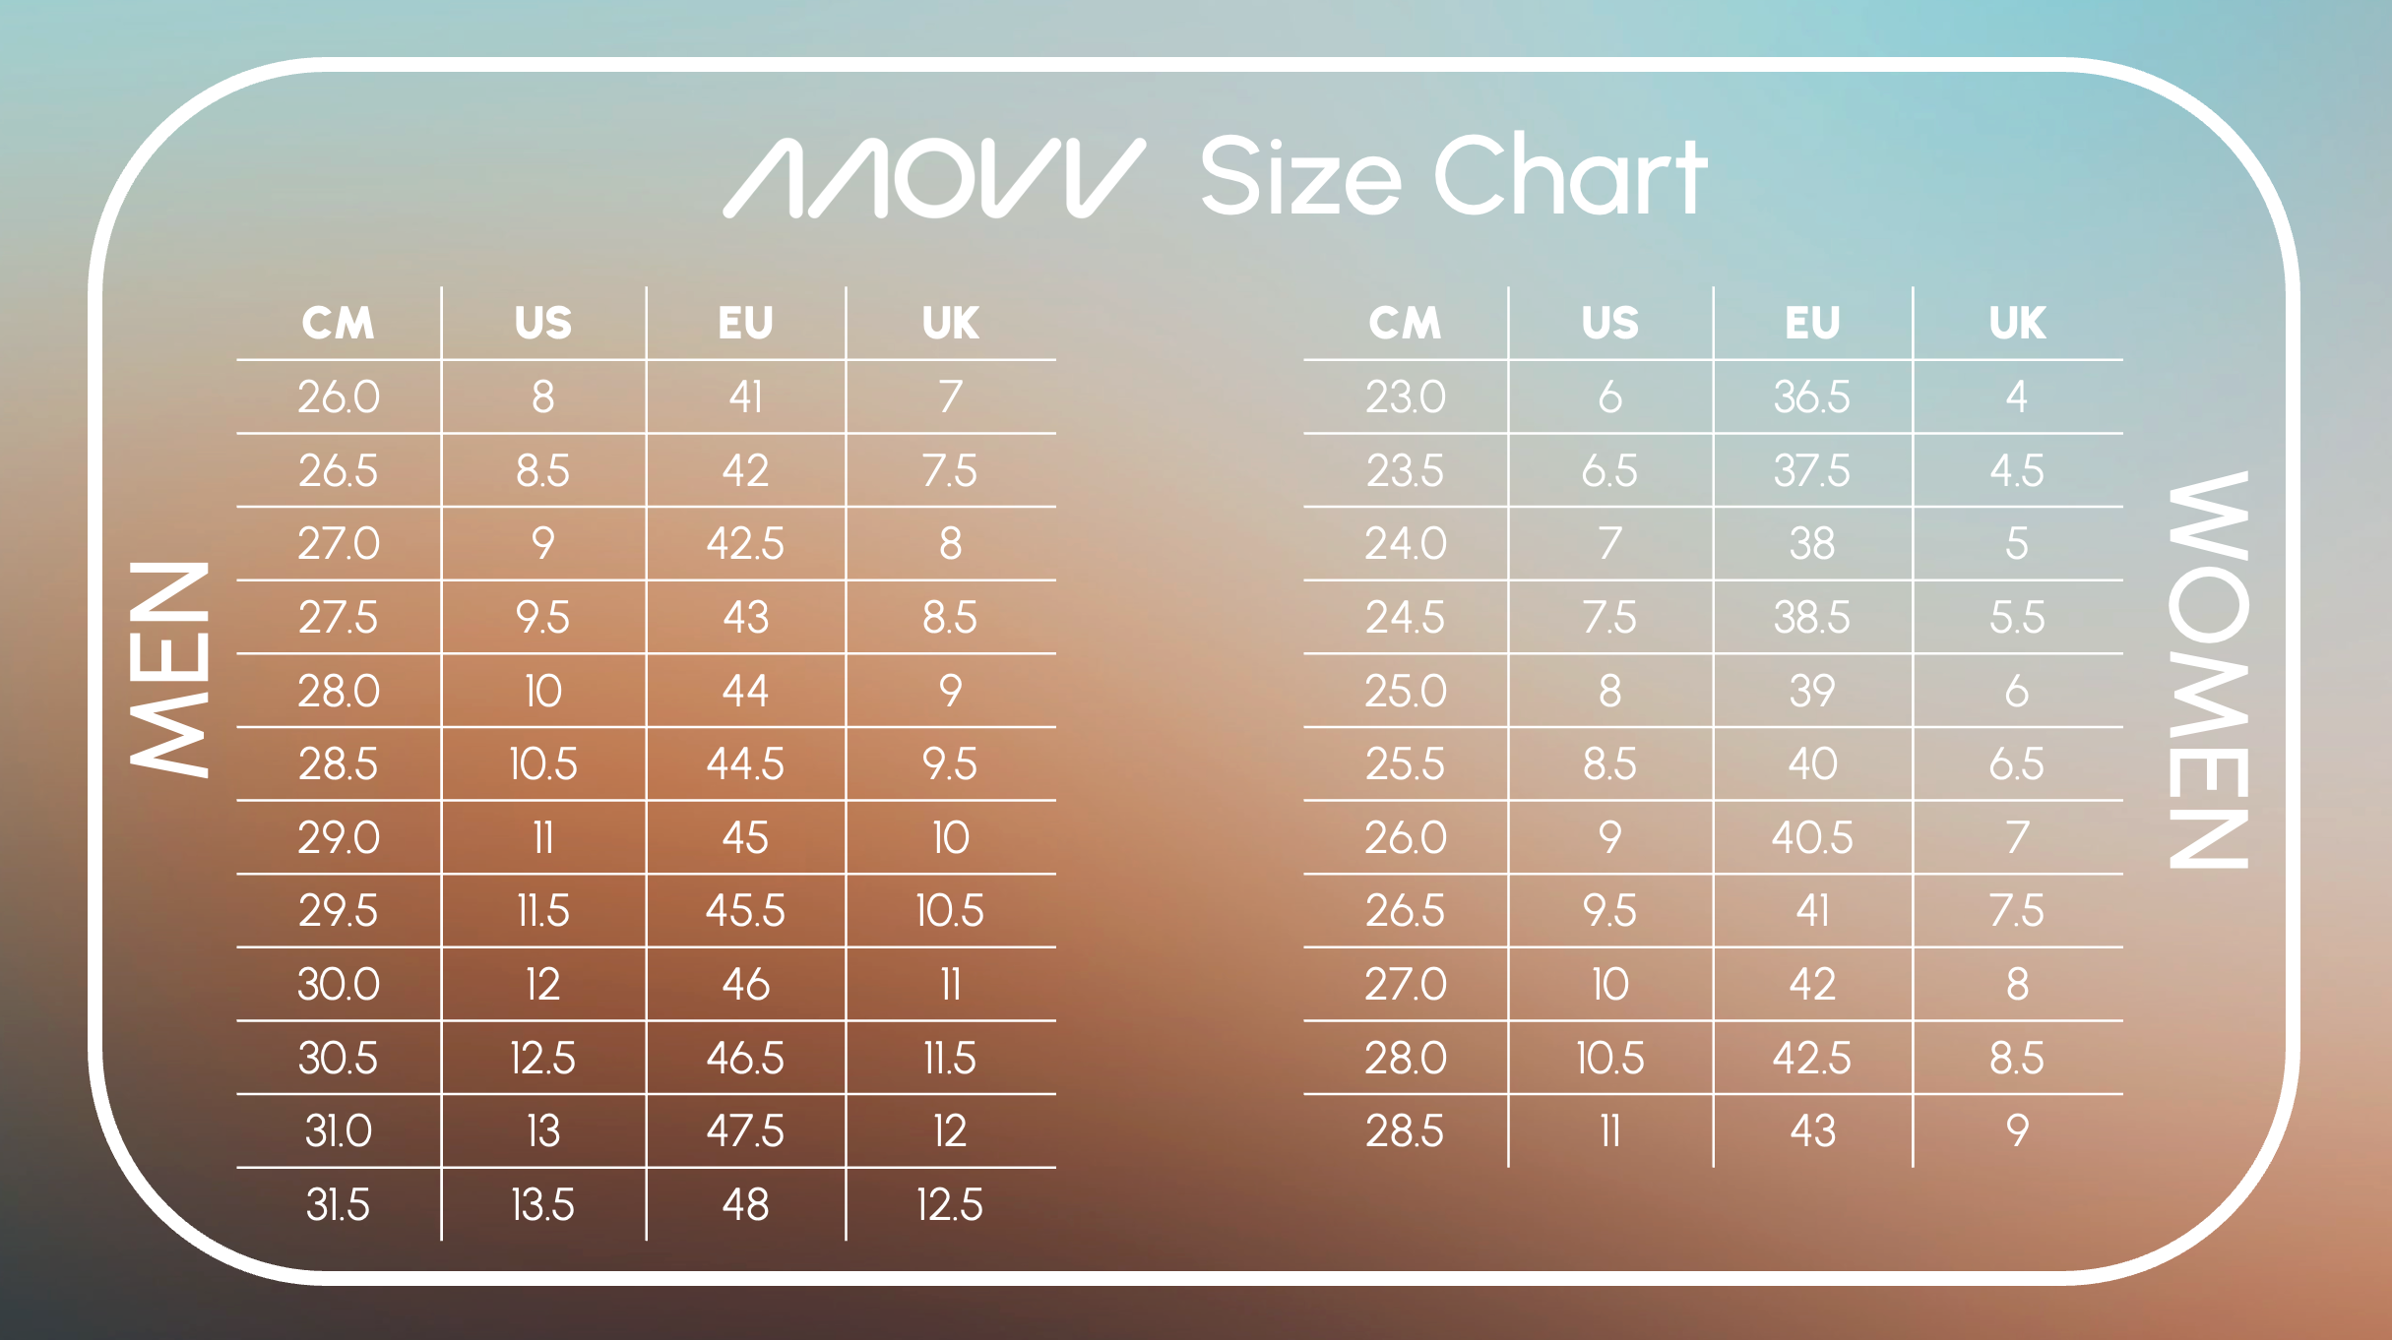Screen dimensions: 2392x1340
Task: Click women's EU size 36.5 cell
Action: [x=1811, y=397]
